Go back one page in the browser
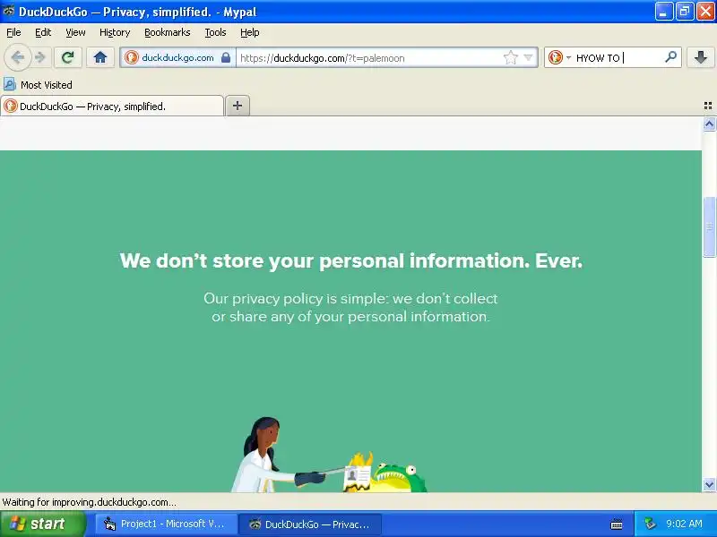 (17, 57)
